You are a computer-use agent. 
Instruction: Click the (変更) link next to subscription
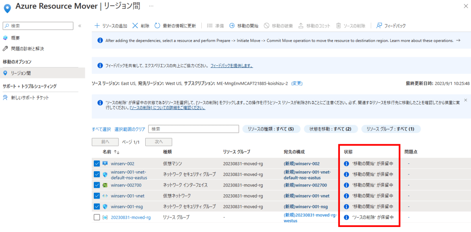[297, 83]
